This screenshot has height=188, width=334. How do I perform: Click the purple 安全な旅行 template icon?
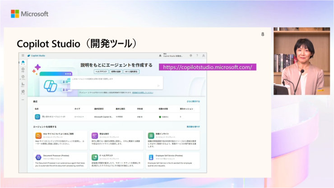pos(95,135)
